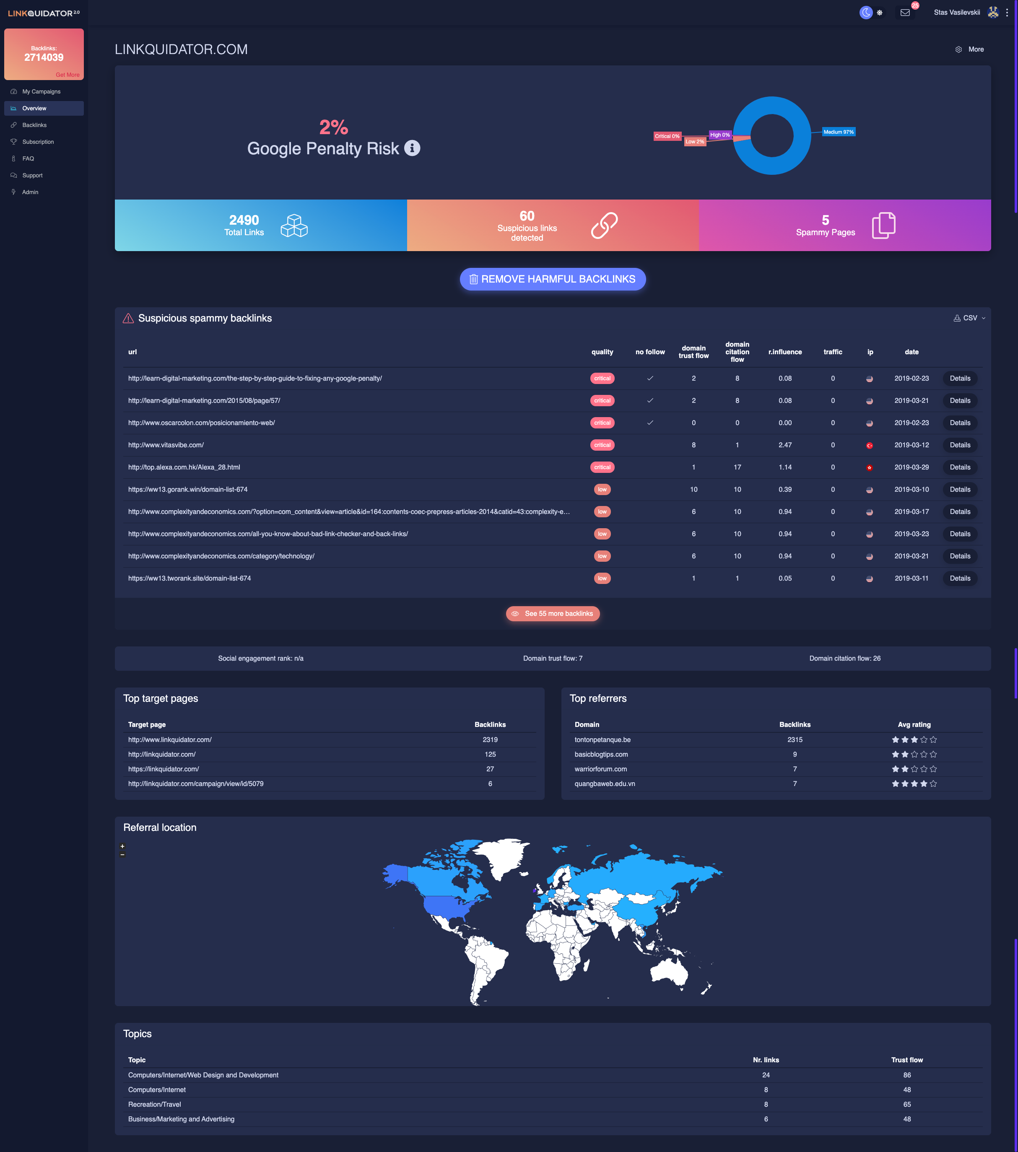Click the Suspicious links chain icon
This screenshot has height=1152, width=1018.
click(x=604, y=226)
